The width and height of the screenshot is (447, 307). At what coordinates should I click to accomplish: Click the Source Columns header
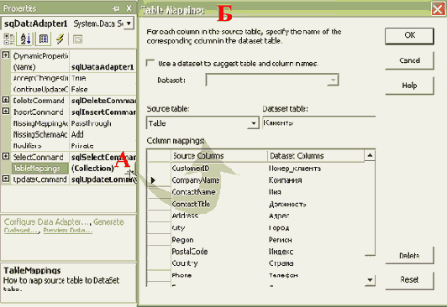tap(219, 156)
